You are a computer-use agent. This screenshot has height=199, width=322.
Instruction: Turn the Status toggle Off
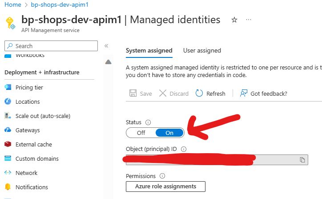(141, 133)
